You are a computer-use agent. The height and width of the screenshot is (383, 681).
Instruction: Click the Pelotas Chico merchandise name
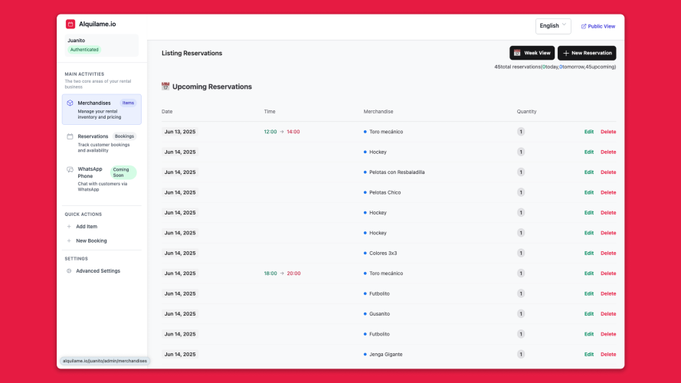(385, 192)
